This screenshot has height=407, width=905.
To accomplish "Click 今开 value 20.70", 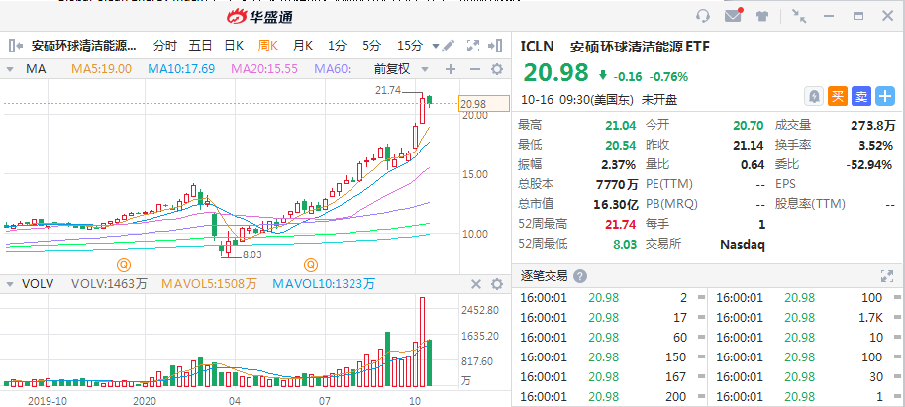I will click(748, 126).
